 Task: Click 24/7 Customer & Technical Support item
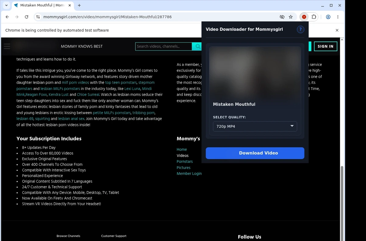click(52, 187)
